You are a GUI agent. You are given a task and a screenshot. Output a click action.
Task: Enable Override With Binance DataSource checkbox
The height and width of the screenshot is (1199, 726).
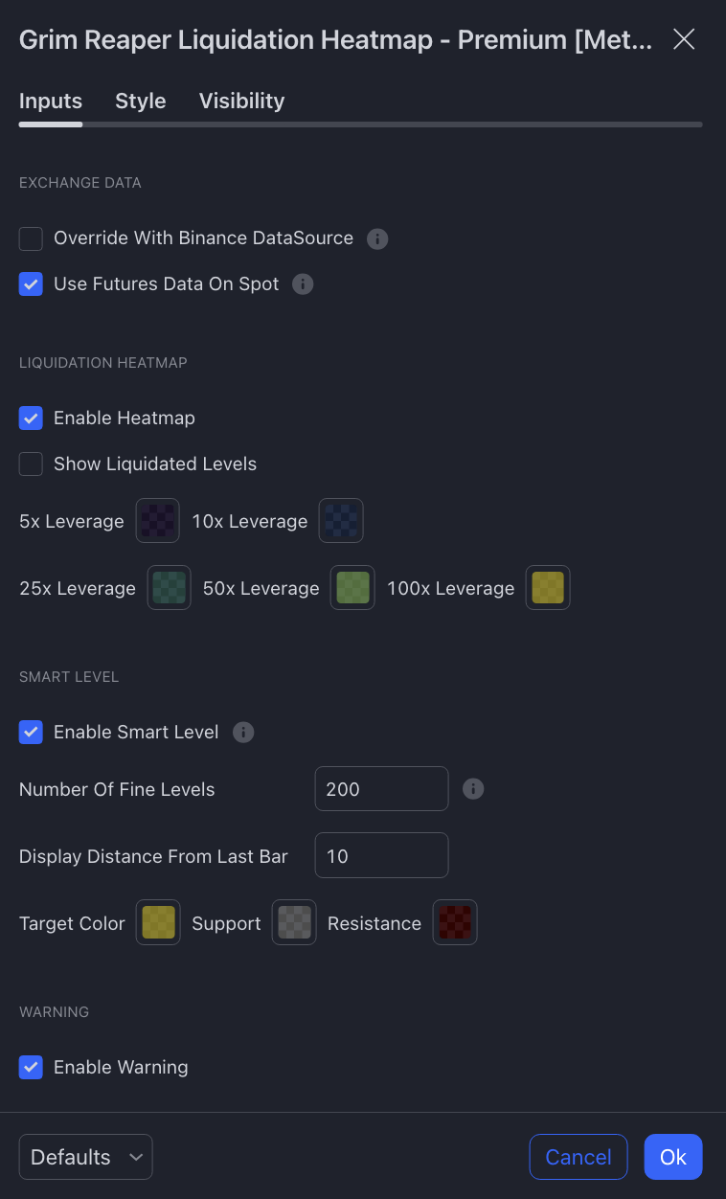(32, 238)
